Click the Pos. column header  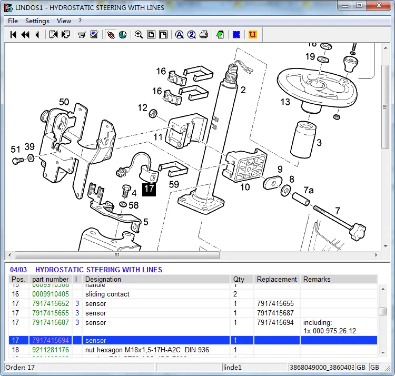point(18,279)
